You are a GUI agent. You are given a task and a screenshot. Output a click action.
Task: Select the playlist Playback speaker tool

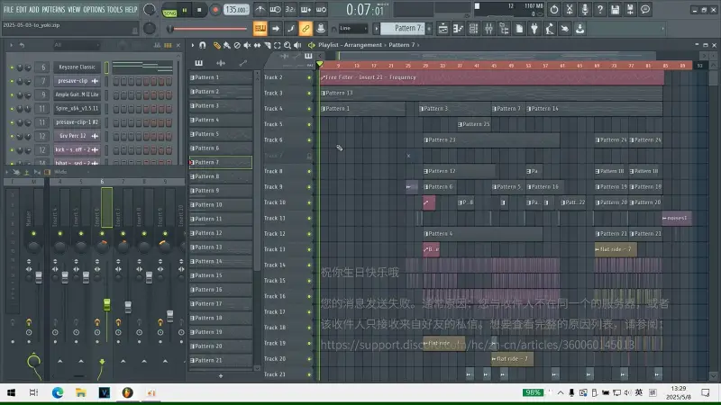297,45
